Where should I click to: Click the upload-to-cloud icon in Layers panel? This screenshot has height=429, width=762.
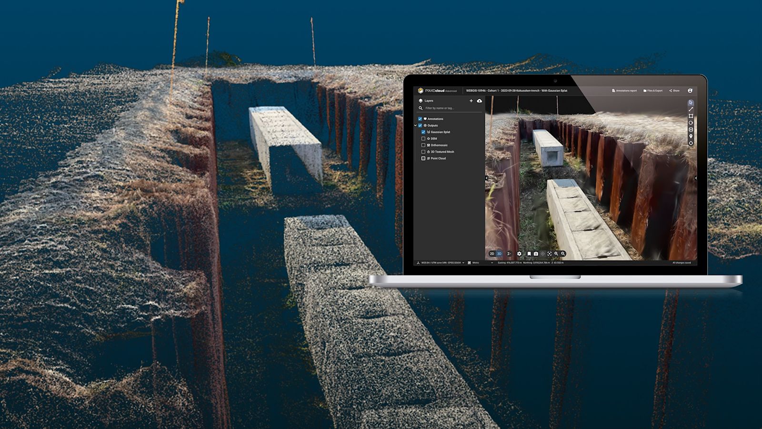[479, 101]
